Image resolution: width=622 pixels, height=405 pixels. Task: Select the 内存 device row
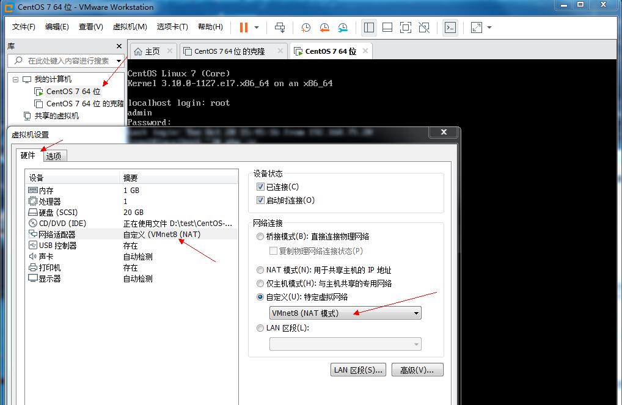pos(131,191)
